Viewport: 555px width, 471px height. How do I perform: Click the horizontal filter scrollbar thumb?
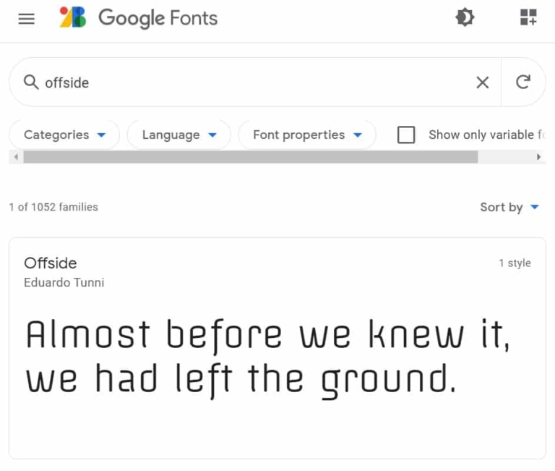click(x=251, y=157)
